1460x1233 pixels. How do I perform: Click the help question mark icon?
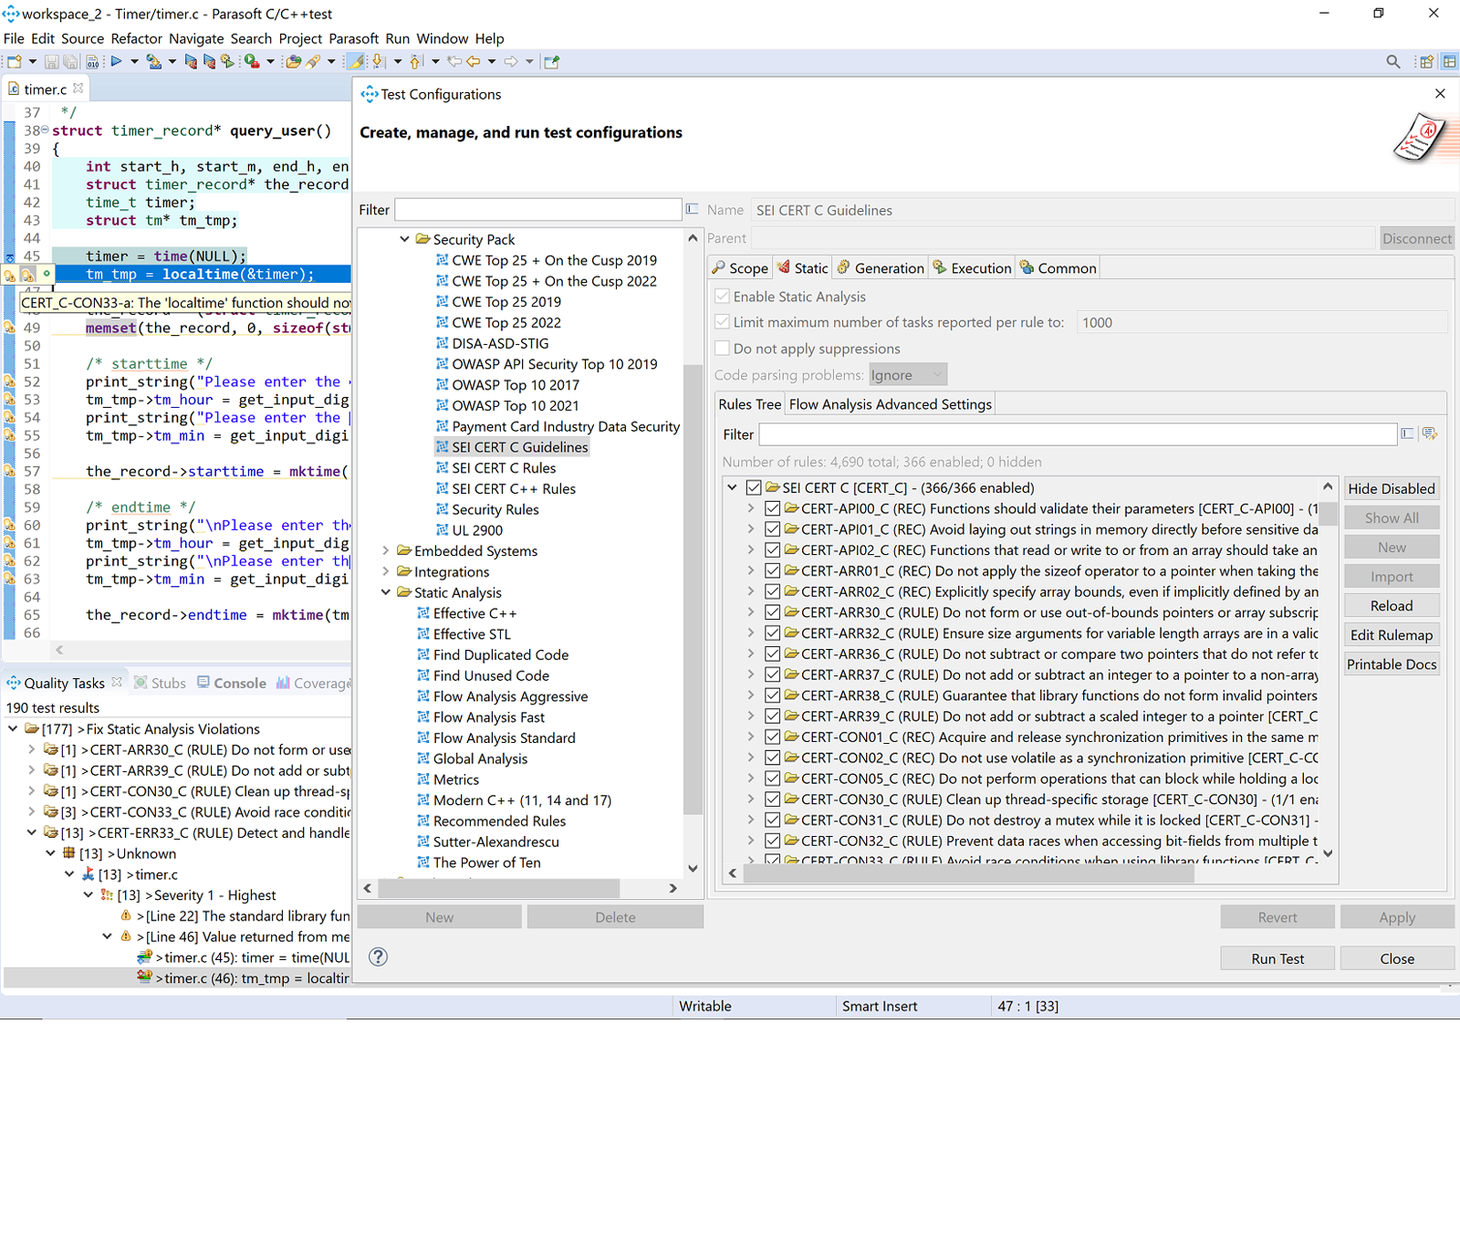click(378, 956)
